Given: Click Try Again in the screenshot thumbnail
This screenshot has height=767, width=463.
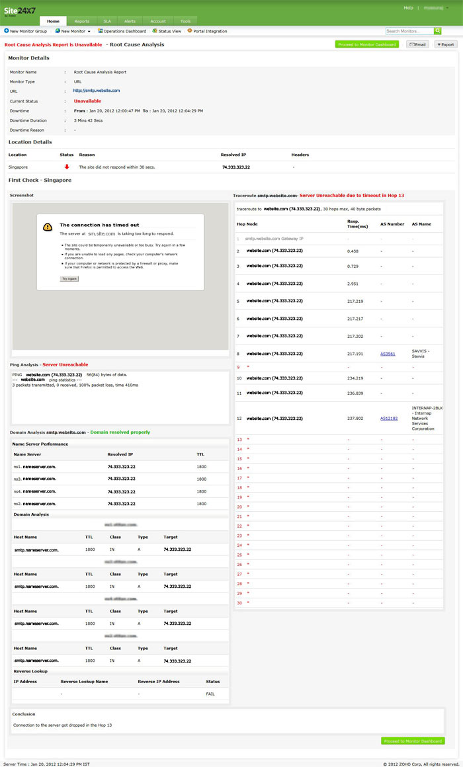Looking at the screenshot, I should [x=69, y=279].
